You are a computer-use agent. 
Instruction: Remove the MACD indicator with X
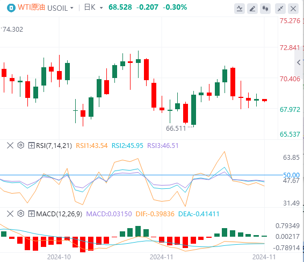coord(10,214)
